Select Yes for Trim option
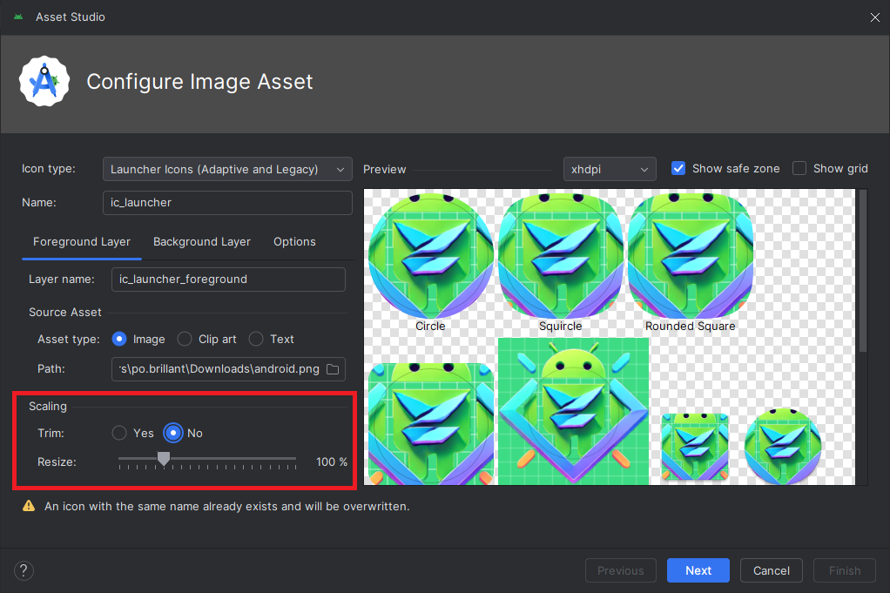This screenshot has height=593, width=890. [119, 433]
